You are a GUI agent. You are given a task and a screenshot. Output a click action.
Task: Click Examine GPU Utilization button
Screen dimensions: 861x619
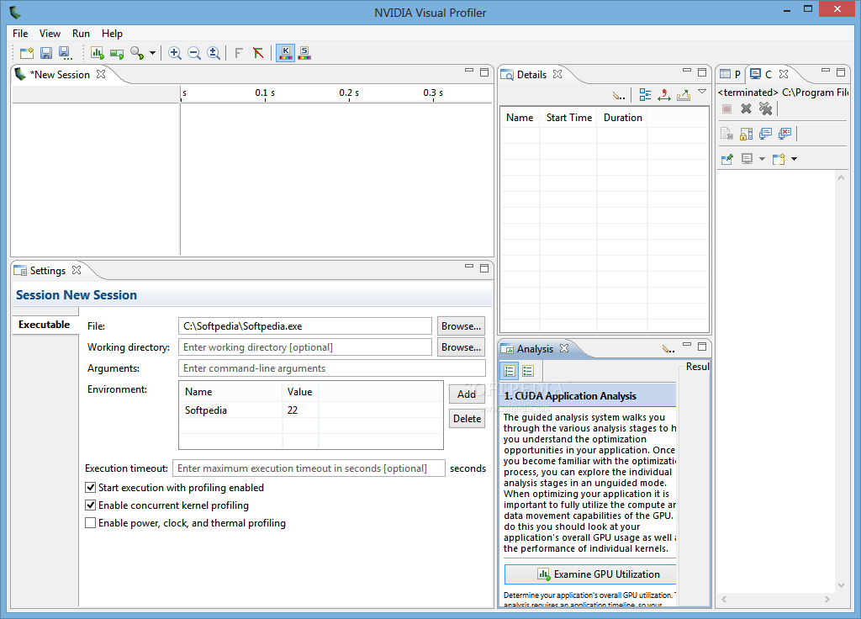pyautogui.click(x=591, y=574)
